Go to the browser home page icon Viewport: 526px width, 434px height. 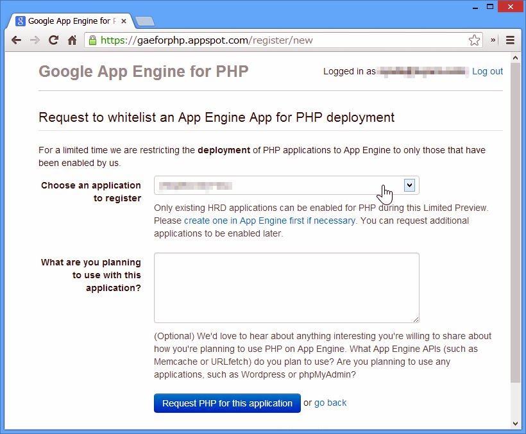point(72,40)
